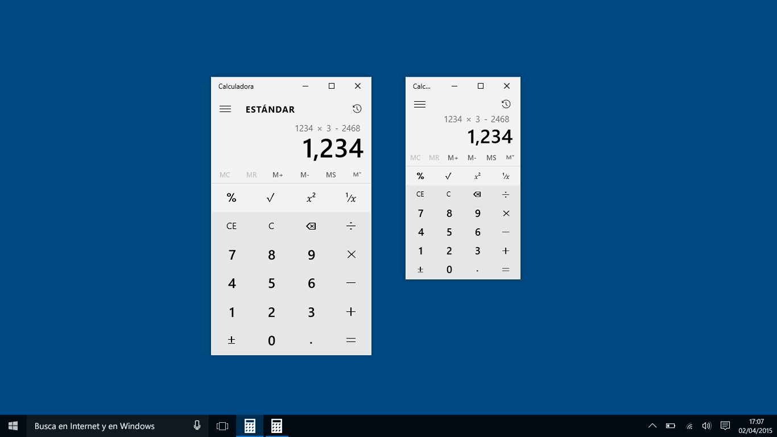
Task: Open the volume control in the system tray
Action: 706,425
